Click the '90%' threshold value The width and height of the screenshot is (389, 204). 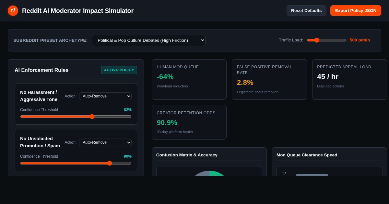pos(128,156)
